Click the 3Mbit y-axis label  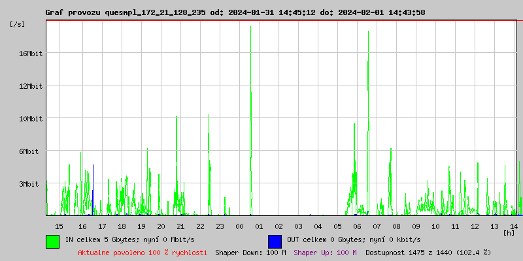click(x=29, y=184)
